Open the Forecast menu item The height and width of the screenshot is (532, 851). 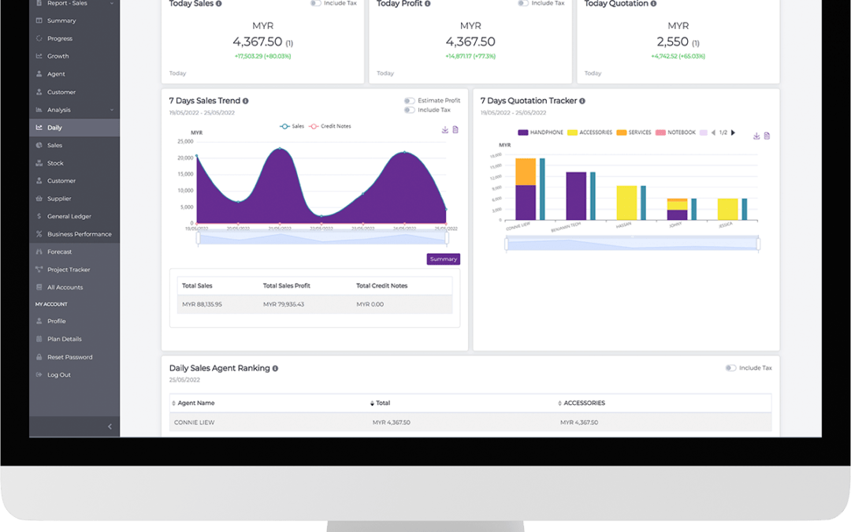(x=59, y=251)
